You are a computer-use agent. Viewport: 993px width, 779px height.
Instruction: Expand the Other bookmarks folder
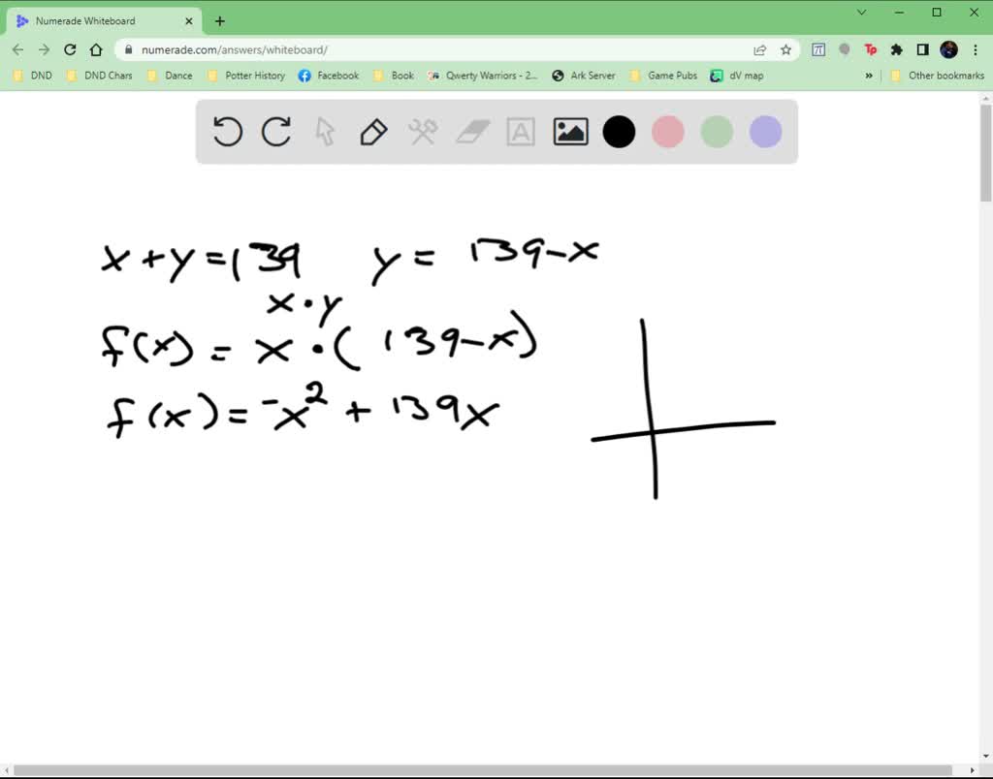944,76
